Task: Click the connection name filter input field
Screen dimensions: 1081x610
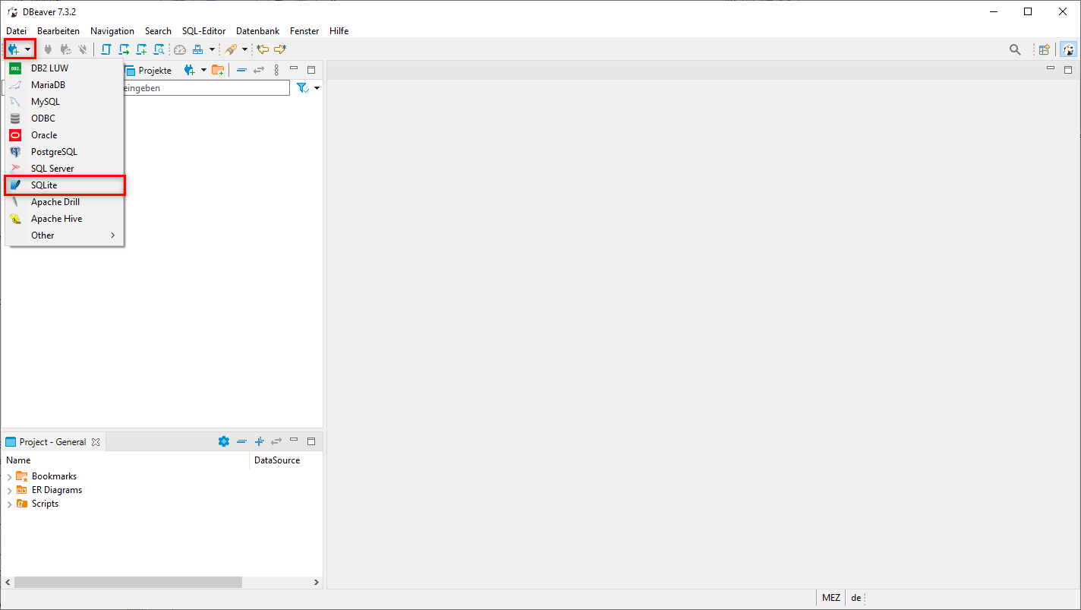Action: [x=205, y=87]
